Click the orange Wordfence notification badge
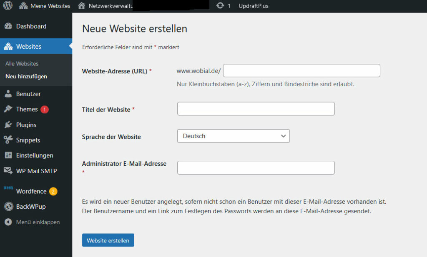Screen dimensions: 427x257 click(x=53, y=192)
